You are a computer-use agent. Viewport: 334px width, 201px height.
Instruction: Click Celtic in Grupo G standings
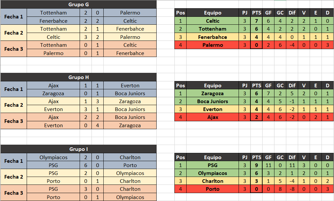213,21
